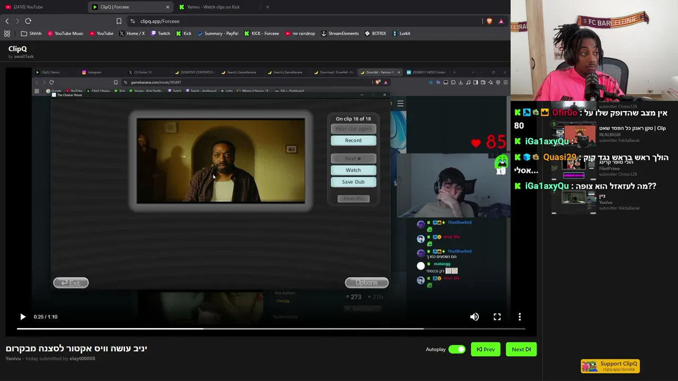678x381 pixels.
Task: Mute the video using the speaker icon
Action: point(475,316)
